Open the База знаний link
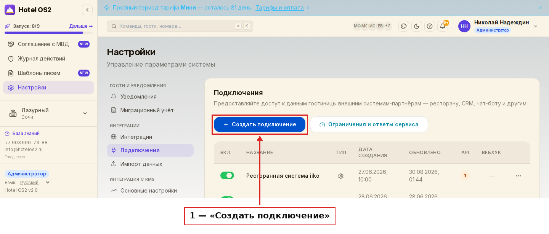Image resolution: width=549 pixels, height=234 pixels. (x=22, y=134)
